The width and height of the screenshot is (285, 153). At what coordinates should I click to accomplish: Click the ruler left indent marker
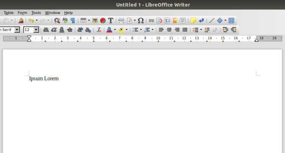pyautogui.click(x=29, y=39)
